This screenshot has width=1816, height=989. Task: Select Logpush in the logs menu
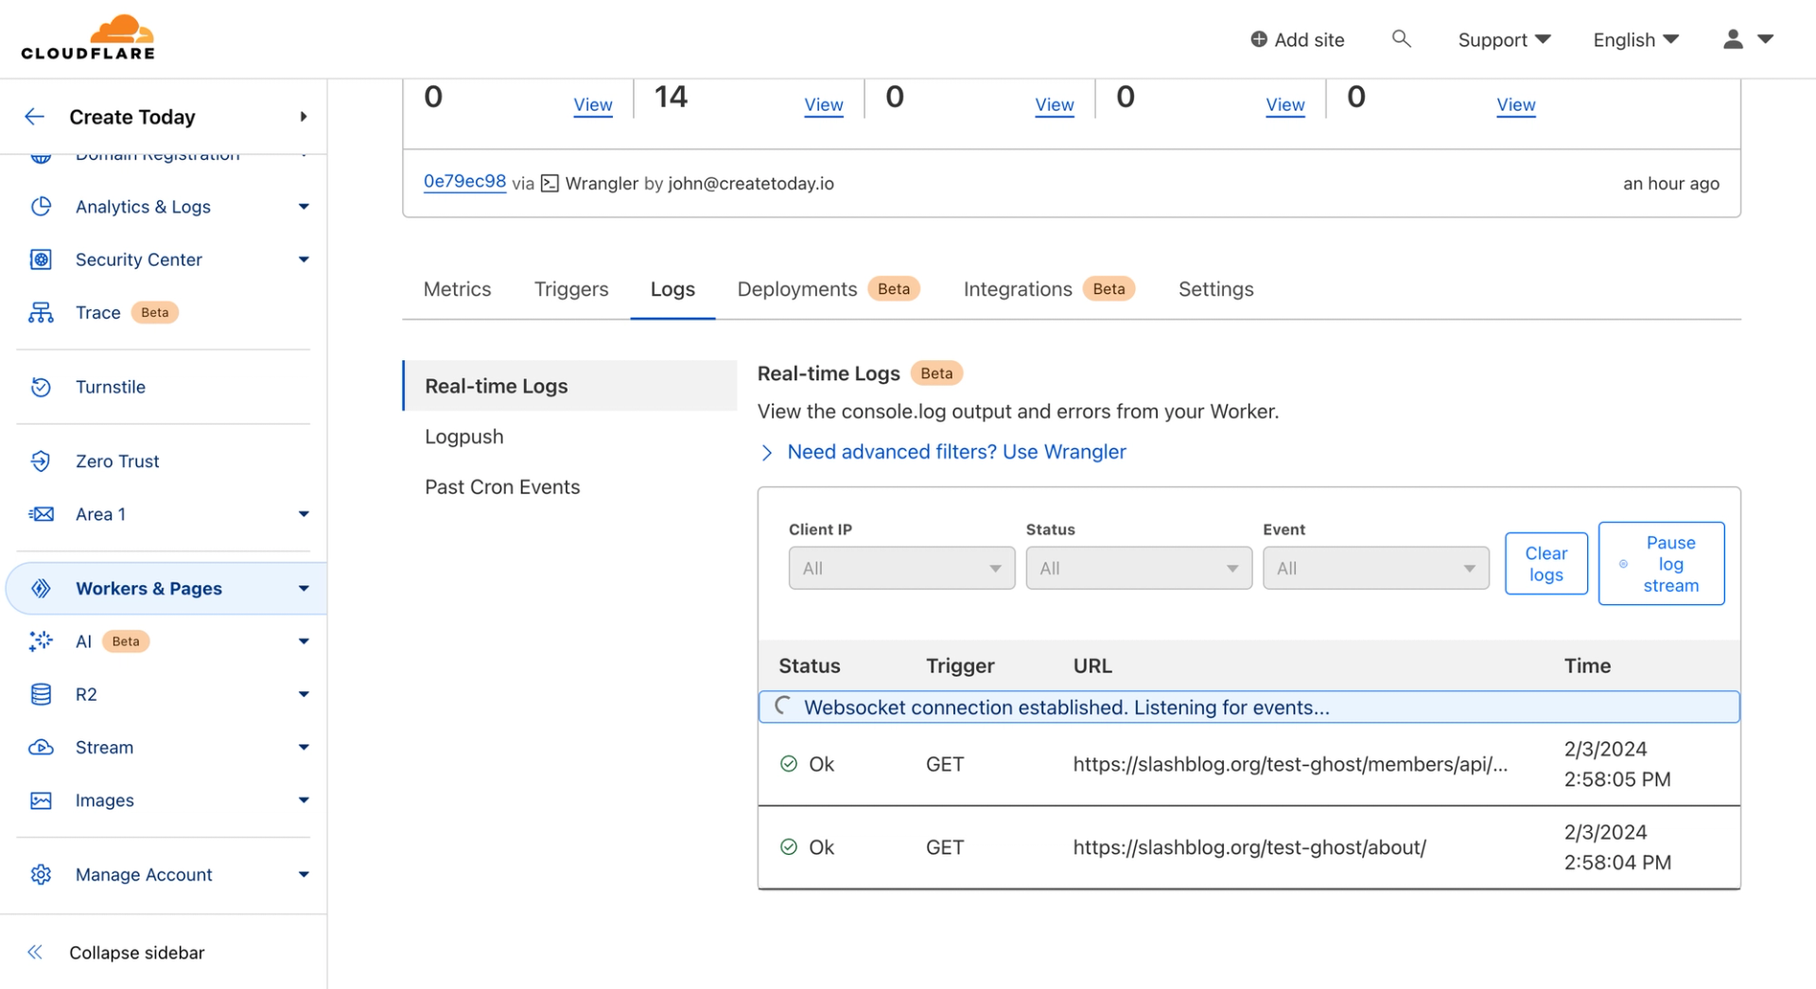pos(464,437)
